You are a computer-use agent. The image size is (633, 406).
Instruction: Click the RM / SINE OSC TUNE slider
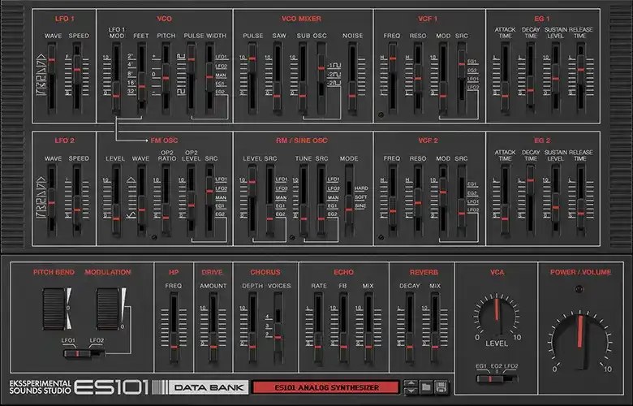point(304,201)
